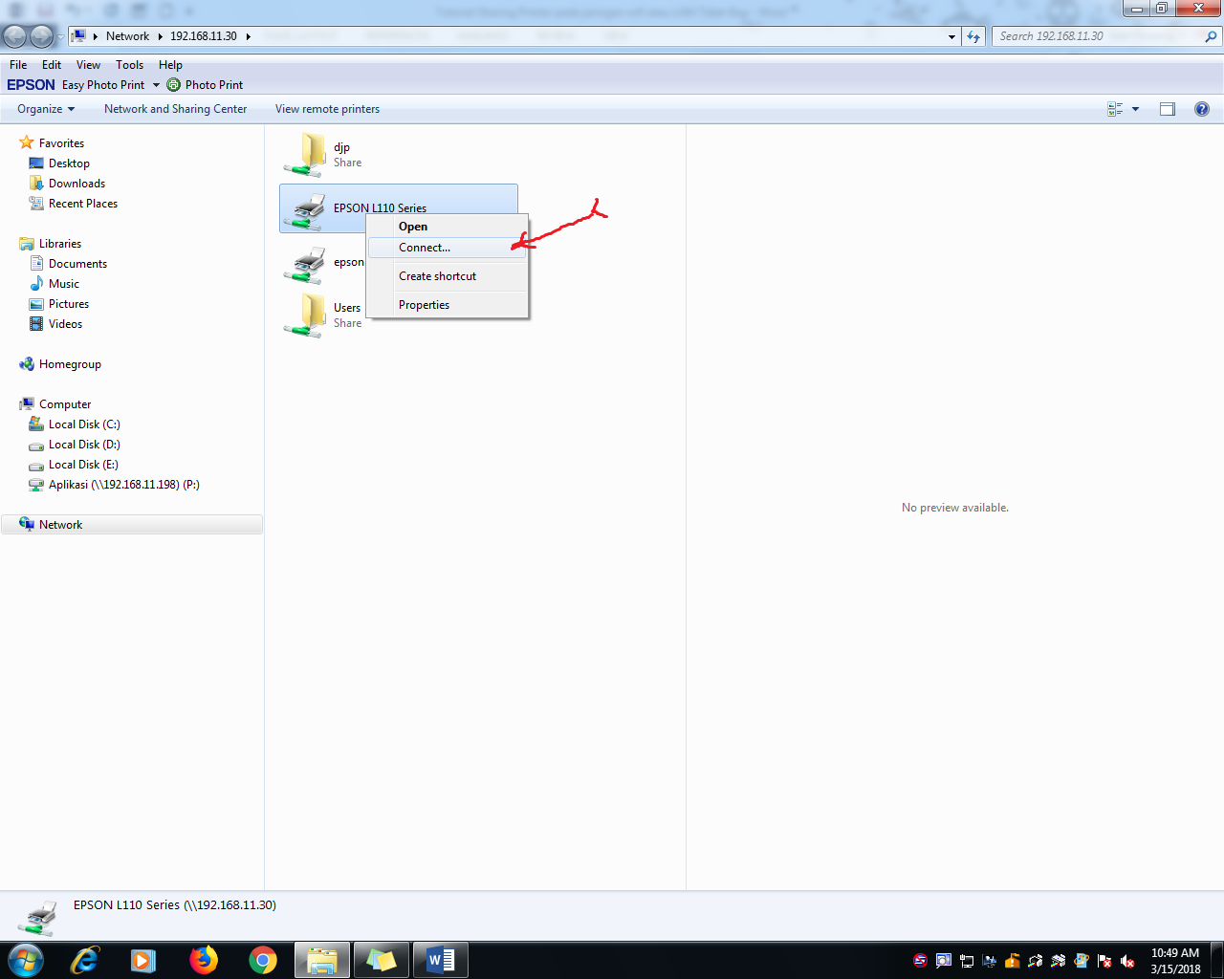Click Network and Sharing Center
Image resolution: width=1224 pixels, height=979 pixels.
click(175, 109)
